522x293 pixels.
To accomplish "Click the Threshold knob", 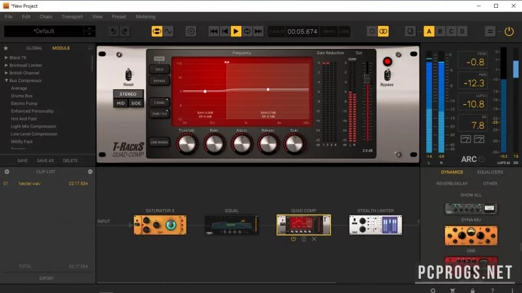I will [187, 144].
